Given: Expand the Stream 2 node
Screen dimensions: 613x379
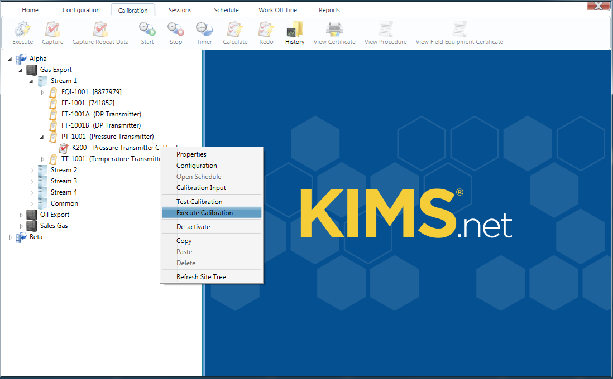Looking at the screenshot, I should coord(32,171).
